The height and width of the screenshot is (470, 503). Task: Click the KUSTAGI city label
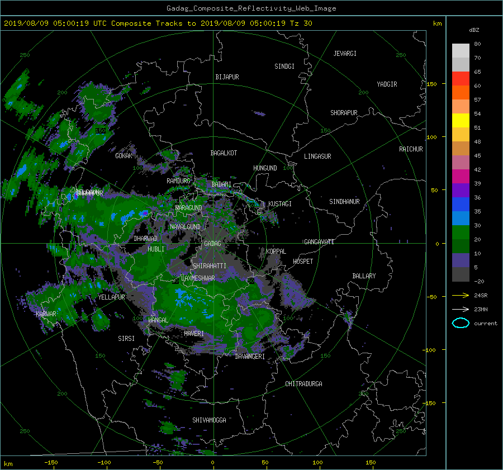280,204
